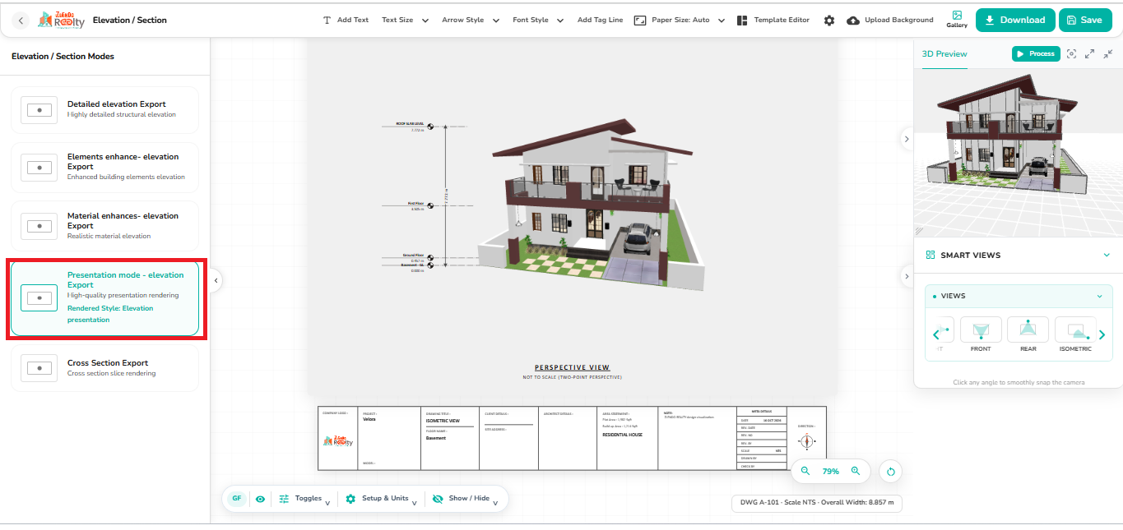Click thumbnail icon of Cross Section Export
Image resolution: width=1123 pixels, height=530 pixels.
coord(39,368)
